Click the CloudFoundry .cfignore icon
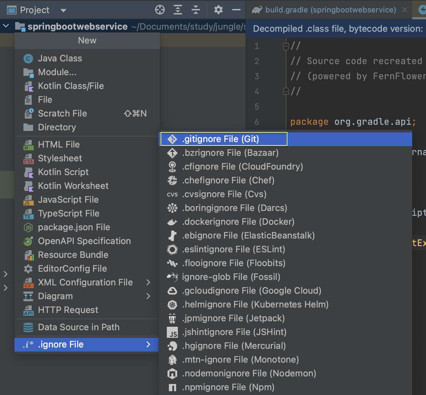Image resolution: width=426 pixels, height=395 pixels. pos(172,166)
